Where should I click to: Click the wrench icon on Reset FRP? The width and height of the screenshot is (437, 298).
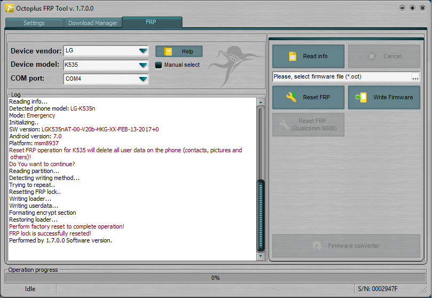pyautogui.click(x=291, y=97)
